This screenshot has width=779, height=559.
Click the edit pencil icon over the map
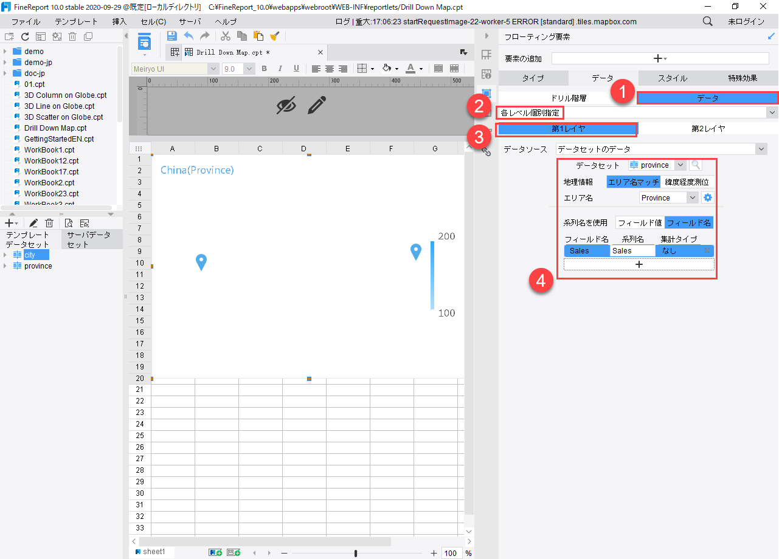pyautogui.click(x=317, y=105)
